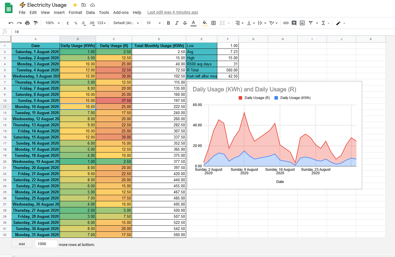
Task: Open the Format menu
Action: (x=75, y=12)
